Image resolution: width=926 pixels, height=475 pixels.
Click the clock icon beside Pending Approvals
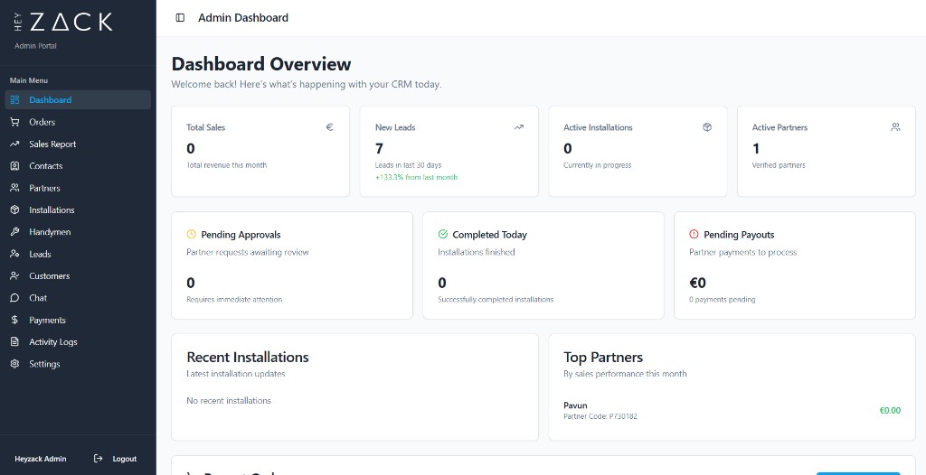tap(192, 234)
